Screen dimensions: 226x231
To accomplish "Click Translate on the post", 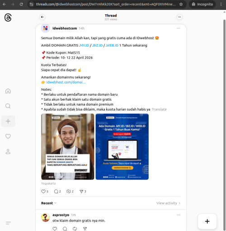I will tap(159, 109).
